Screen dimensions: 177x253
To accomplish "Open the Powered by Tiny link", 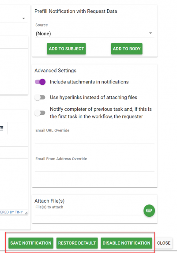I will click(x=11, y=212).
